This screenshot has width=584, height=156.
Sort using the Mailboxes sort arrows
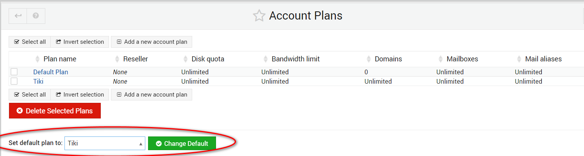click(x=441, y=59)
